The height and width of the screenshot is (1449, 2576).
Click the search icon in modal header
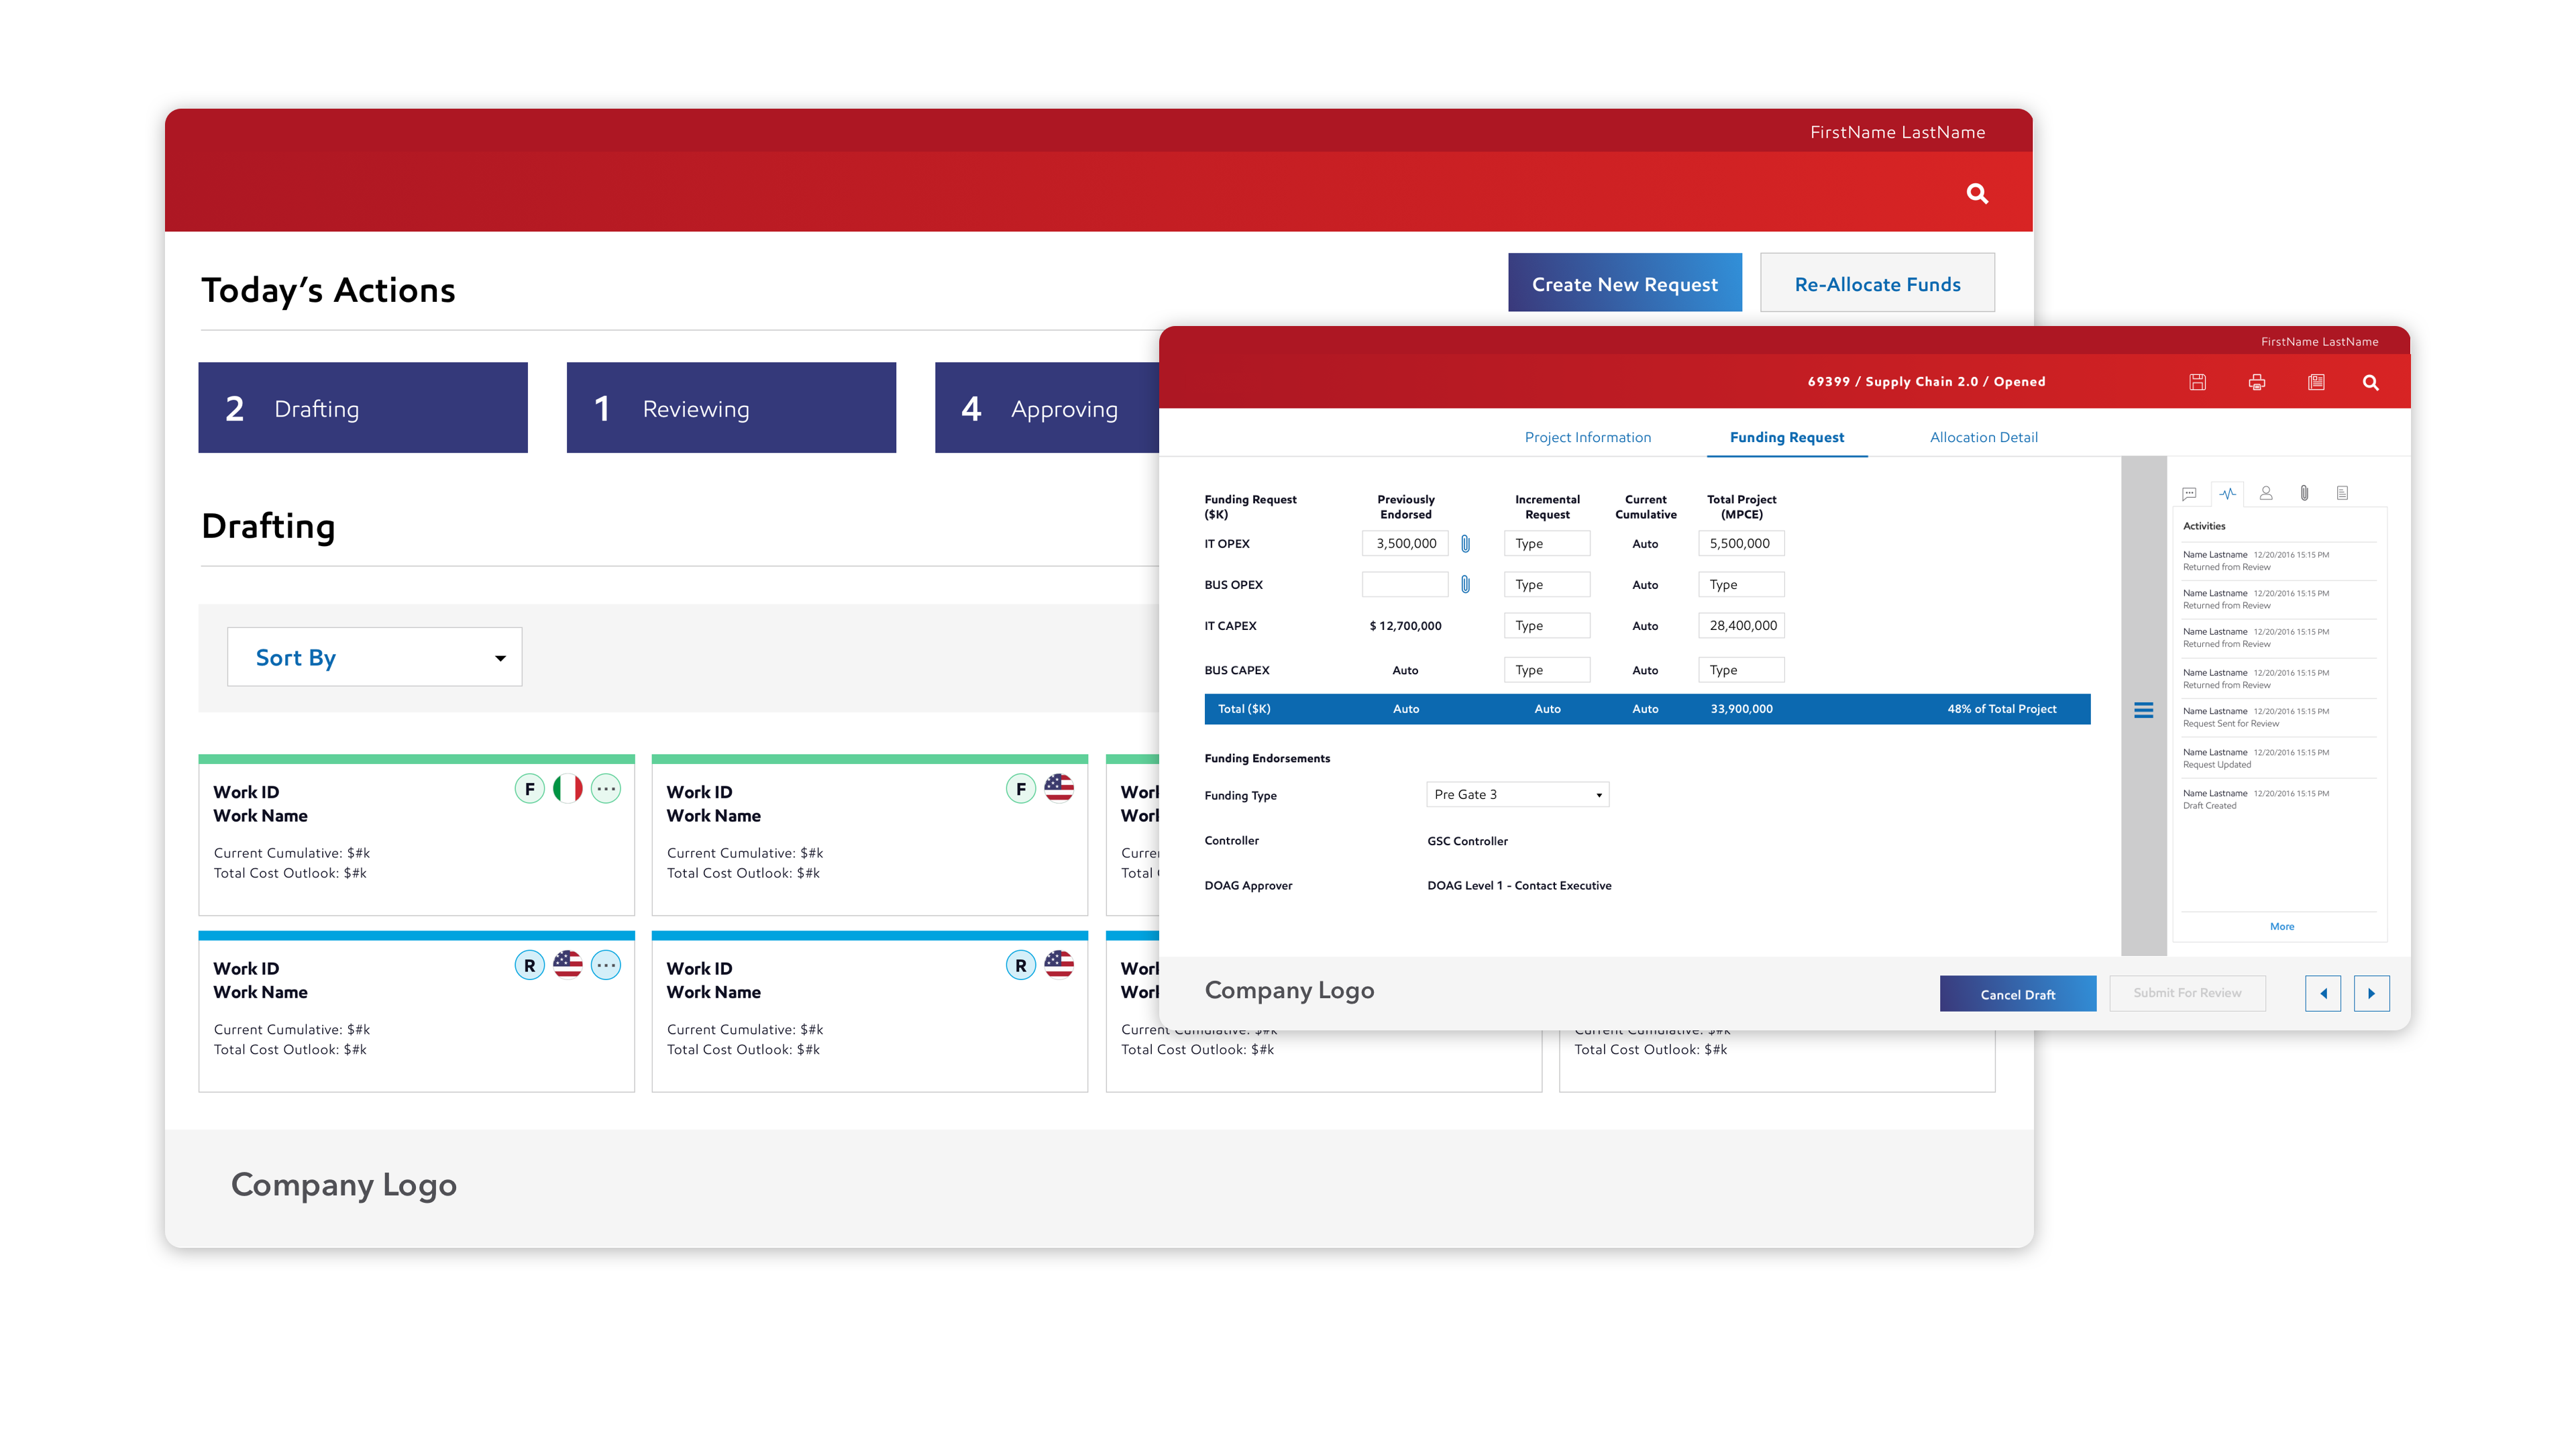point(2373,382)
